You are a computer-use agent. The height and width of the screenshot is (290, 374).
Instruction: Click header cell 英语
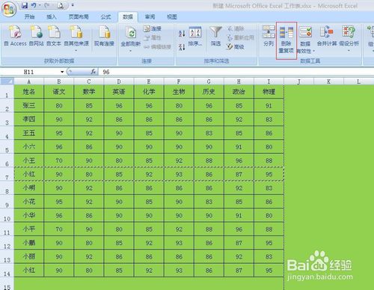(119, 92)
